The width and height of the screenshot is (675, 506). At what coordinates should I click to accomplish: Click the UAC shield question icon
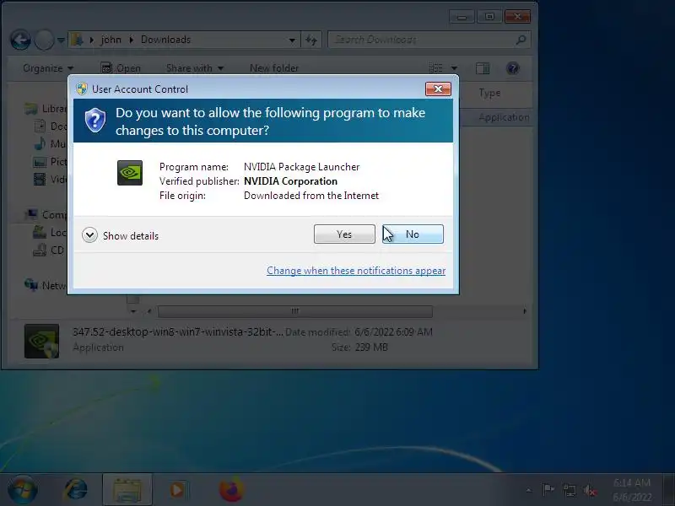point(95,121)
